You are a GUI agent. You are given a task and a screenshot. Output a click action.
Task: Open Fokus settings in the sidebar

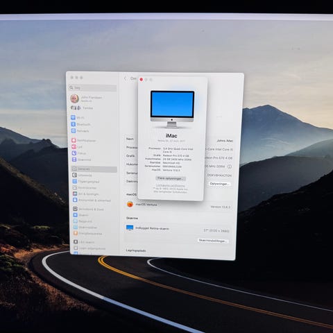tap(79, 153)
